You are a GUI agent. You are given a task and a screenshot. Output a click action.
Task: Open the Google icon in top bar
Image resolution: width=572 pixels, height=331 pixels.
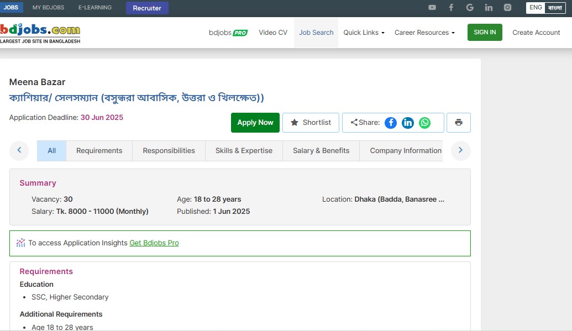[x=470, y=7]
